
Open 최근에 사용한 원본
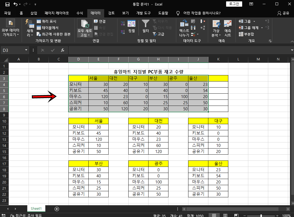(x=54, y=34)
